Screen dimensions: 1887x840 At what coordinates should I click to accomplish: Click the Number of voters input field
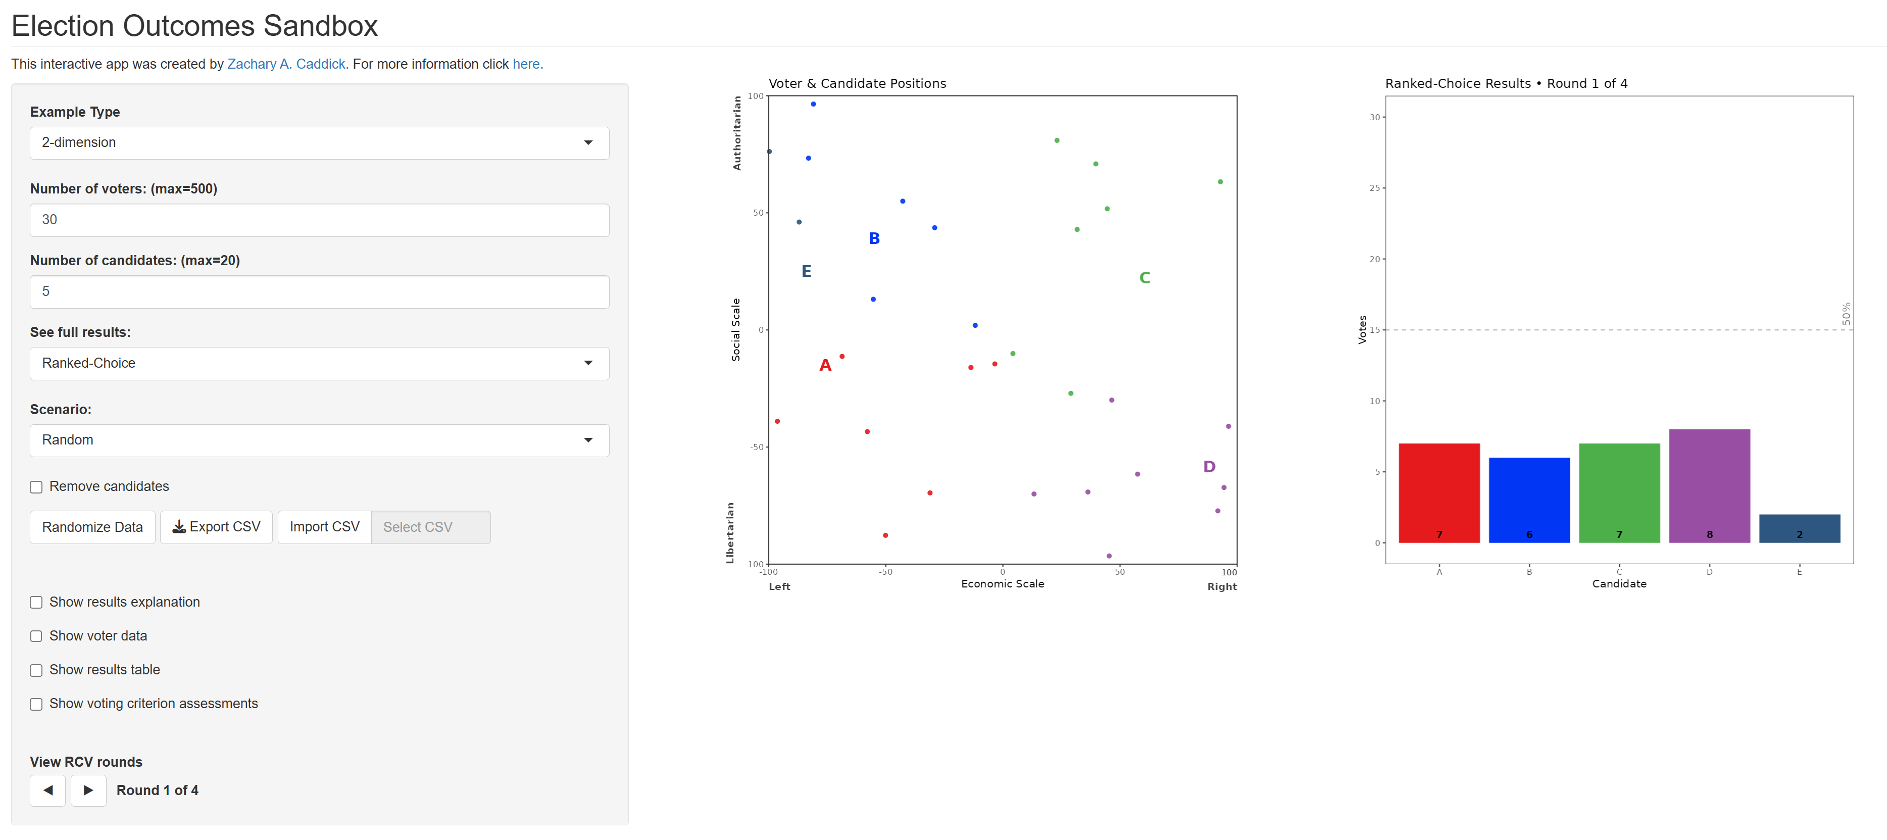click(319, 220)
